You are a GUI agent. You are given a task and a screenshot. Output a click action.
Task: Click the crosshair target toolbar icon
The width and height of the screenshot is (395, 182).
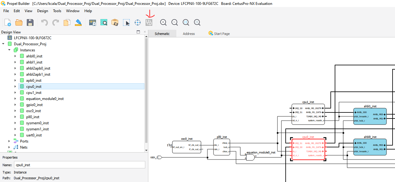[x=138, y=22]
